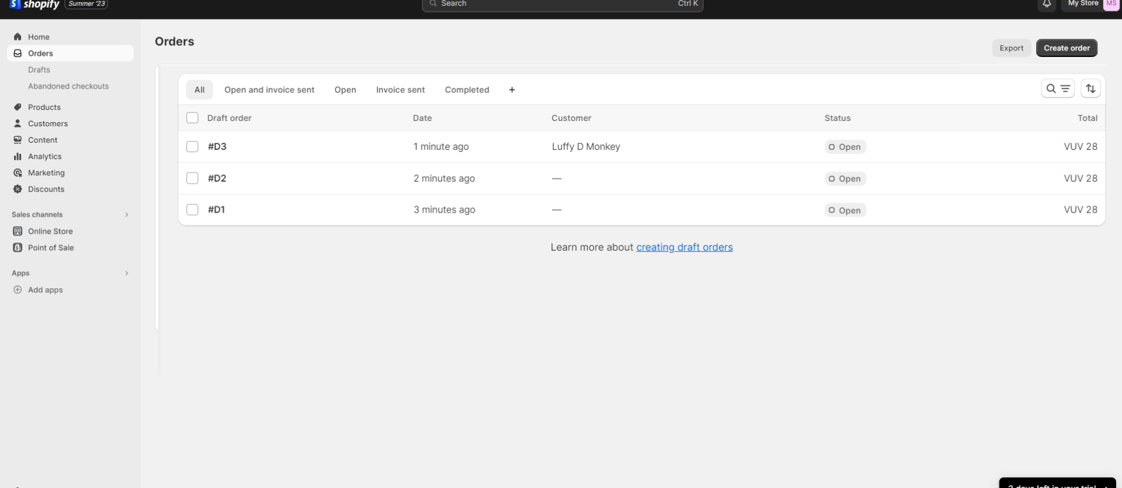This screenshot has height=488, width=1122.
Task: Expand the Apps section chevron
Action: (126, 273)
